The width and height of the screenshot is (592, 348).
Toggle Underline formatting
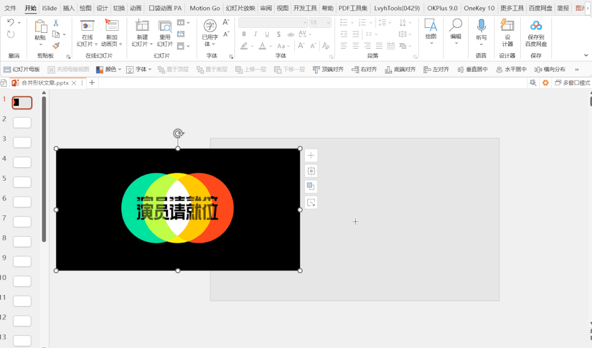pyautogui.click(x=267, y=35)
